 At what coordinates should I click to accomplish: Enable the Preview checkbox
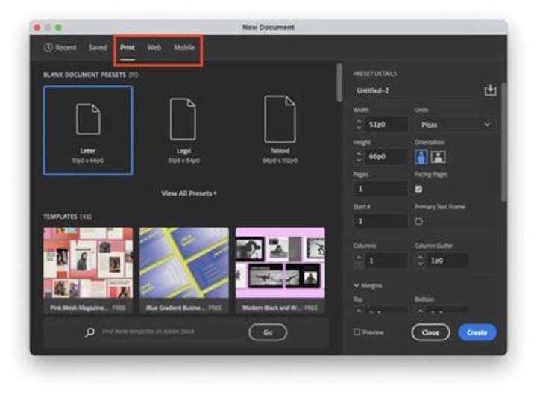point(357,332)
